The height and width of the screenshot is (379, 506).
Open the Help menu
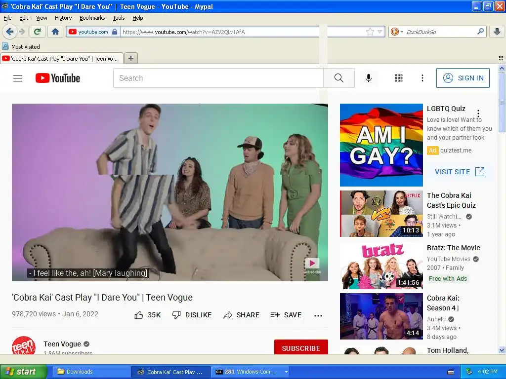tap(137, 18)
